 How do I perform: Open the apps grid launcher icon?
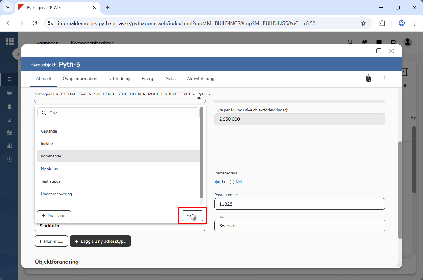(10, 41)
